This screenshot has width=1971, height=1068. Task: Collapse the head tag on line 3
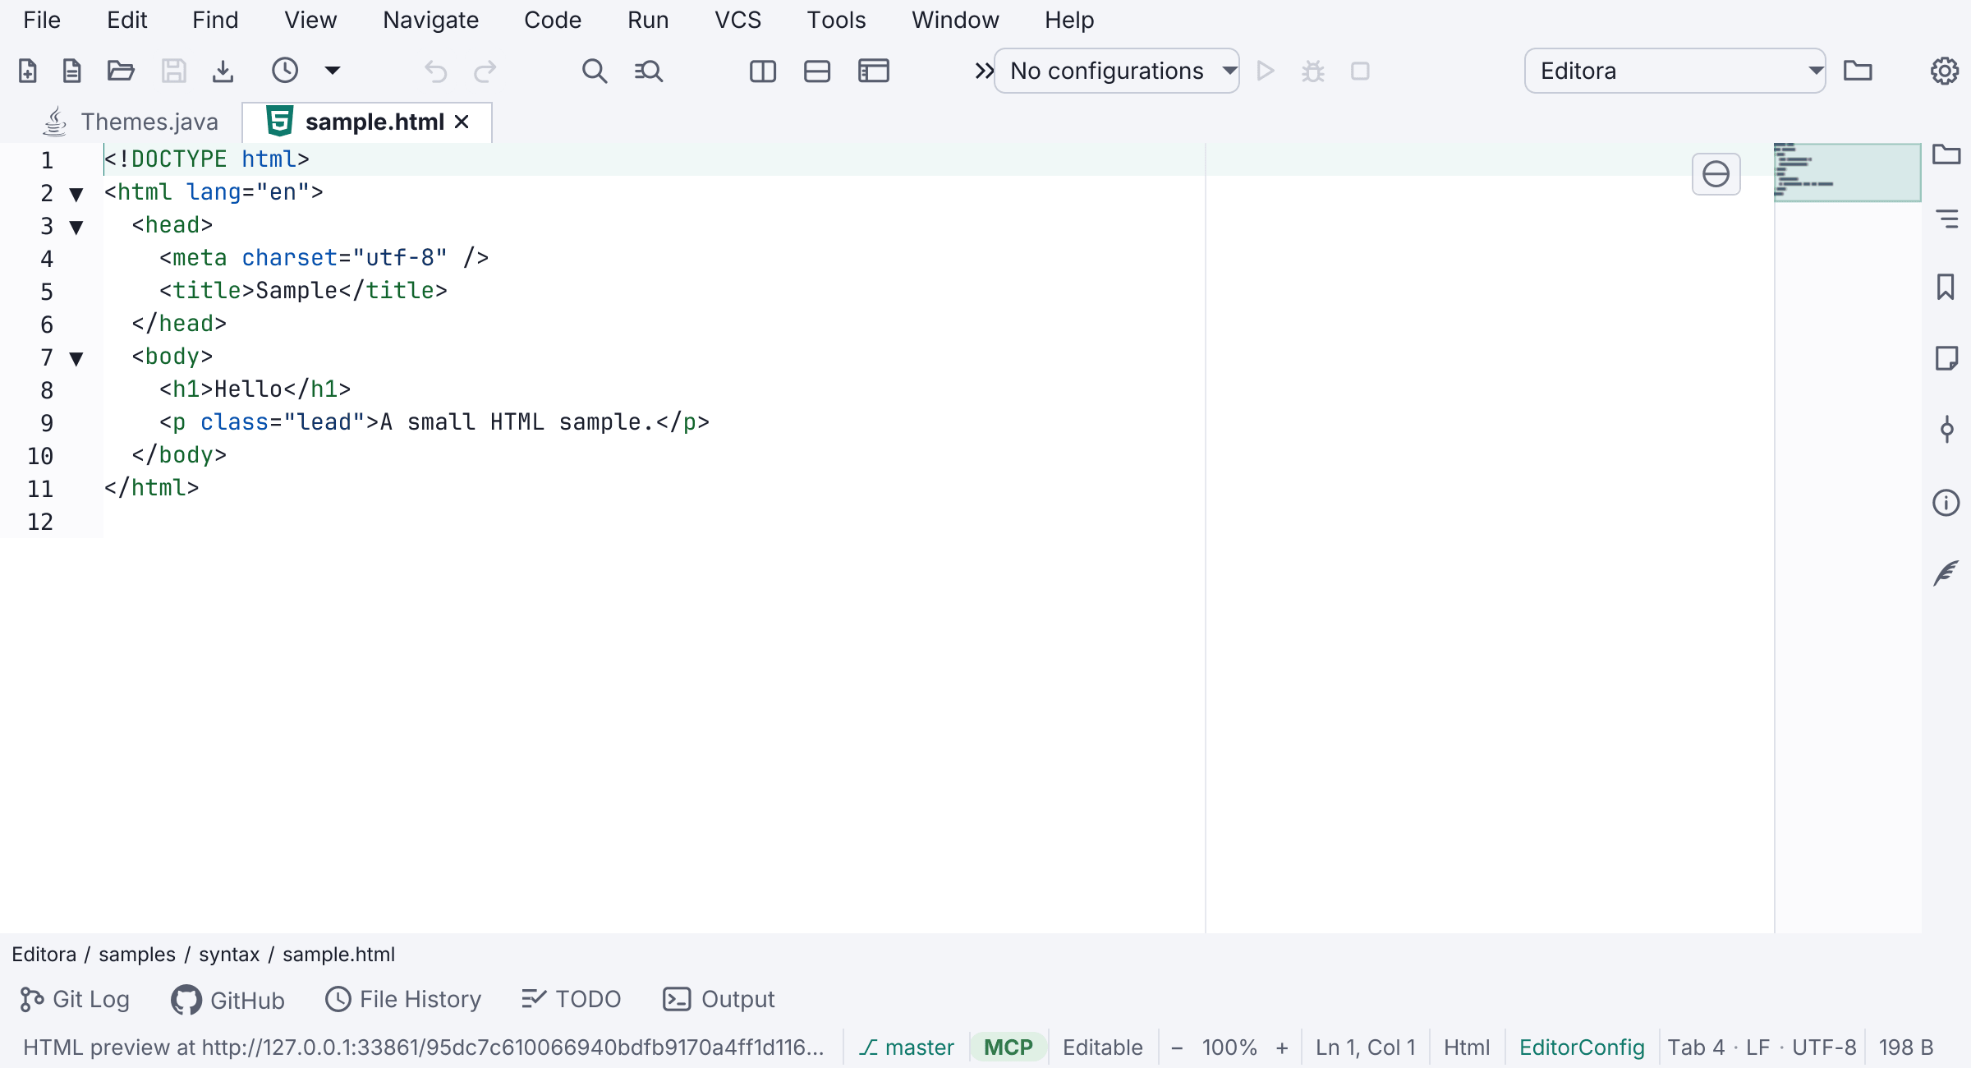pyautogui.click(x=76, y=227)
